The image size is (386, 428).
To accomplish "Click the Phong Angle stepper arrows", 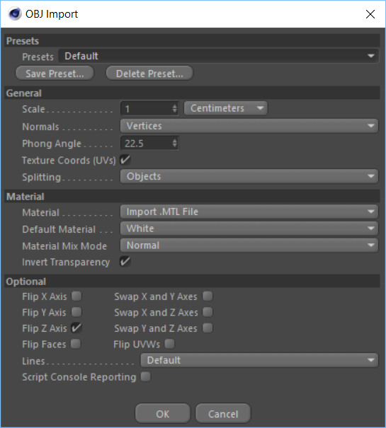I will [175, 143].
